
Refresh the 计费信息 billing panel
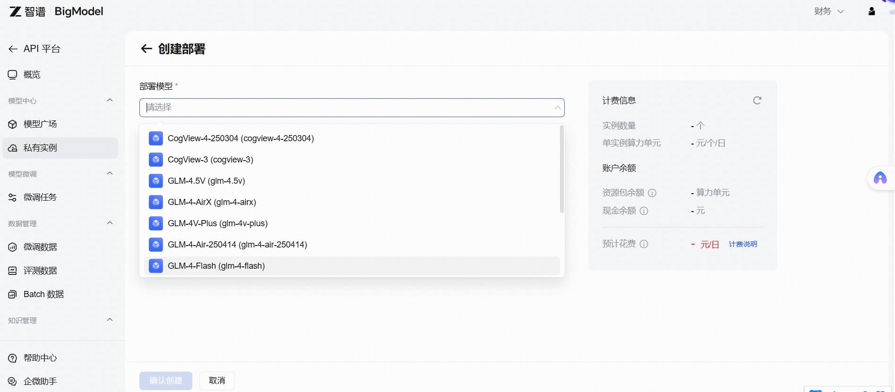pyautogui.click(x=757, y=100)
